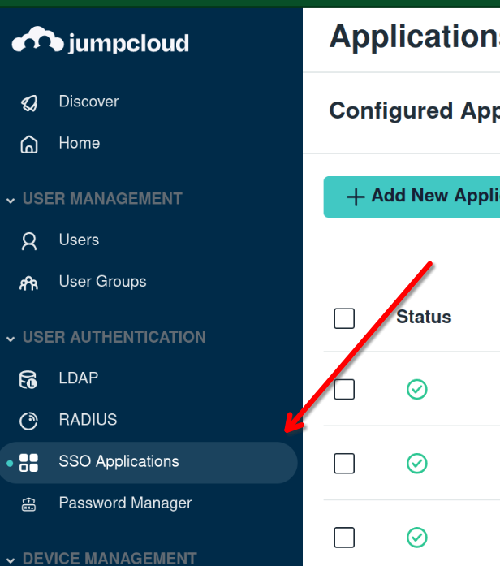
Task: Navigate to User Groups
Action: click(x=103, y=282)
